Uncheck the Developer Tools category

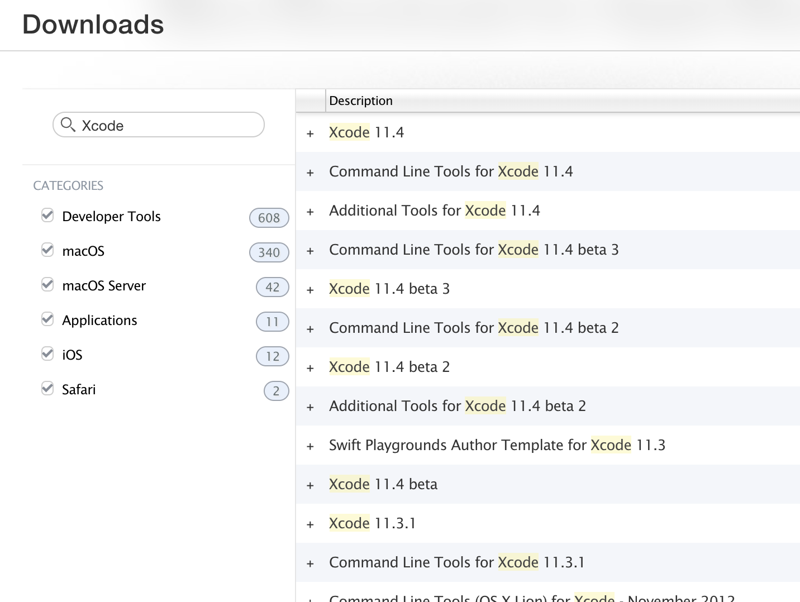47,216
